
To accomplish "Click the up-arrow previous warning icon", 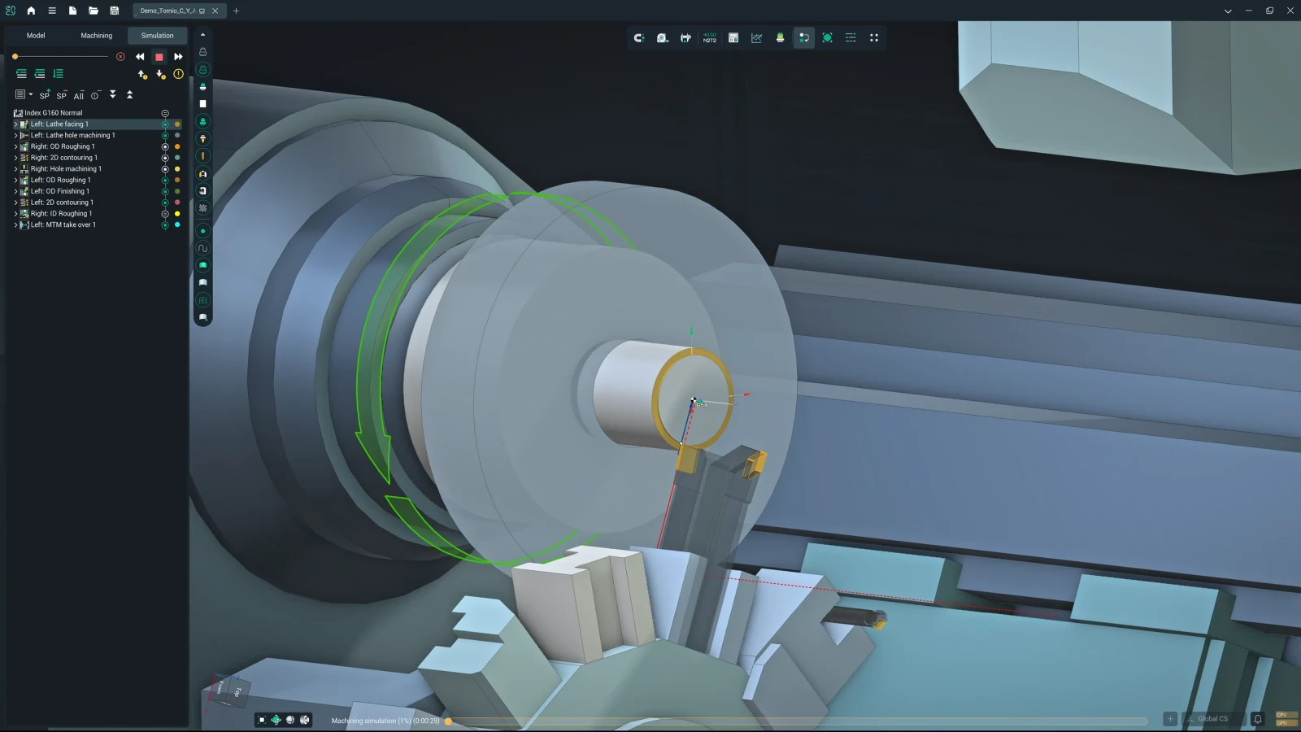I will [x=142, y=74].
